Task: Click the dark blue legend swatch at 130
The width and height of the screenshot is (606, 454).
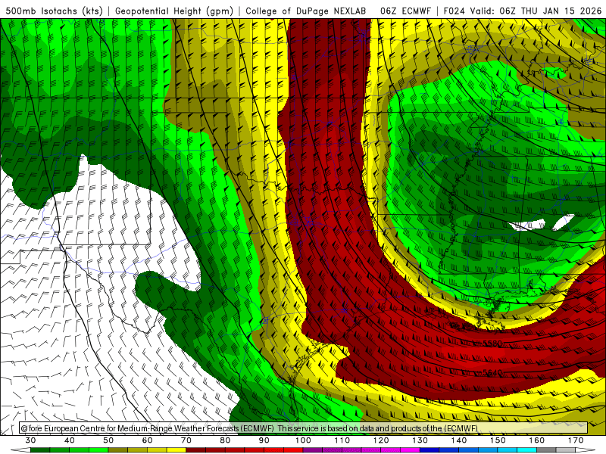Action: (x=430, y=450)
